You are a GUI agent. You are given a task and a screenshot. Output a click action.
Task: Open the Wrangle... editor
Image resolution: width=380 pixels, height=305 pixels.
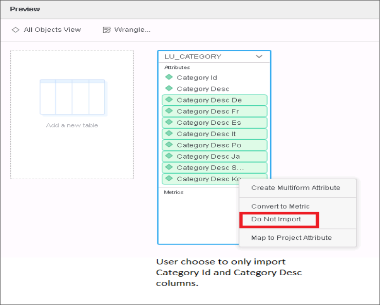point(127,30)
